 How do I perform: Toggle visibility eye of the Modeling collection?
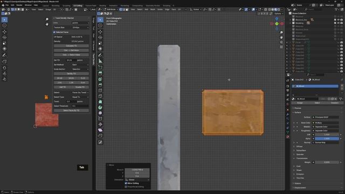[x=339, y=23]
